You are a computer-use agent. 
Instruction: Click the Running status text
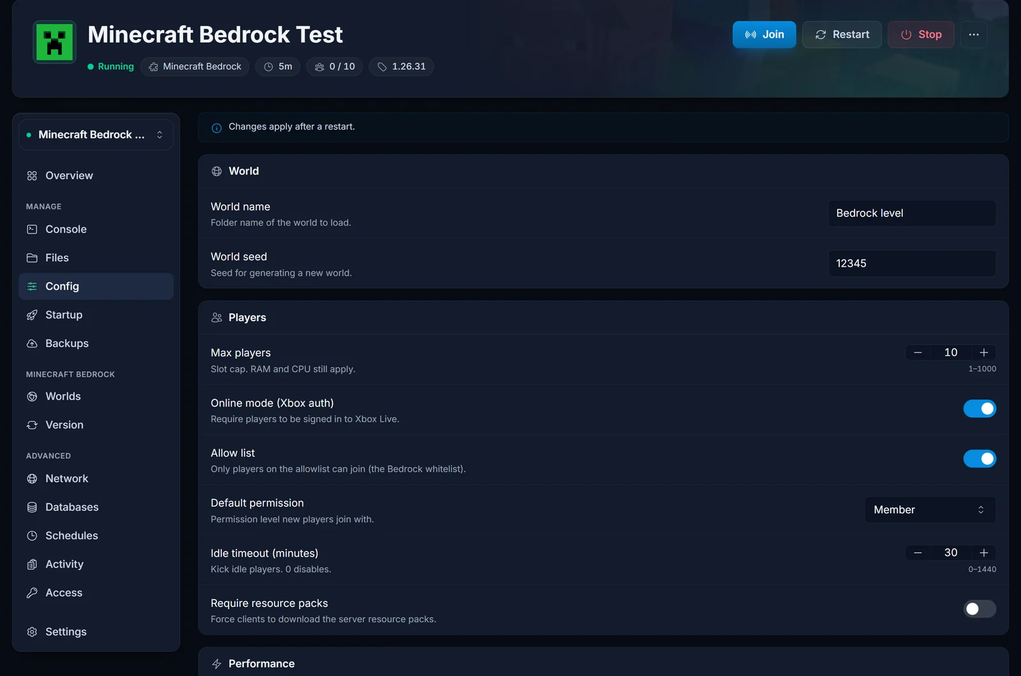[116, 66]
